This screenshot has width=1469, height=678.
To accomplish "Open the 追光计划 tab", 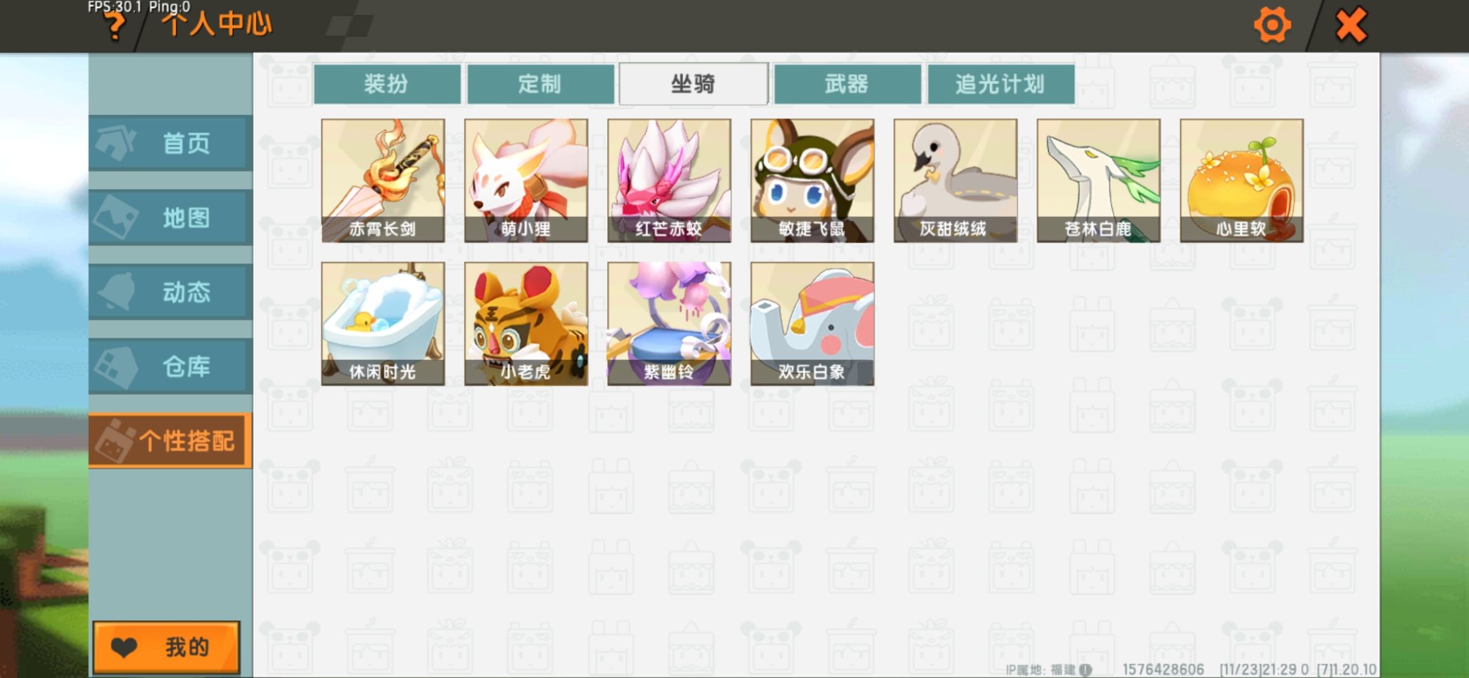I will [x=1001, y=83].
